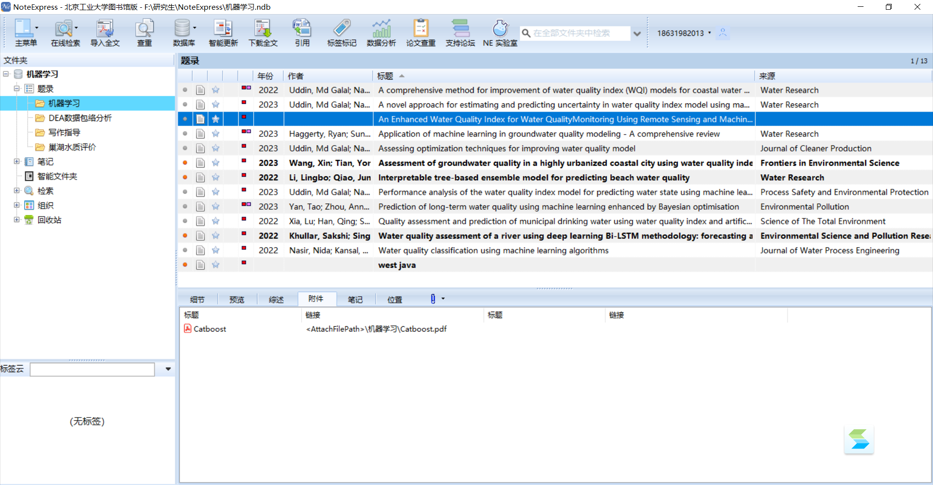Image resolution: width=933 pixels, height=485 pixels.
Task: Sort records by the 来源 column header
Action: pyautogui.click(x=844, y=76)
